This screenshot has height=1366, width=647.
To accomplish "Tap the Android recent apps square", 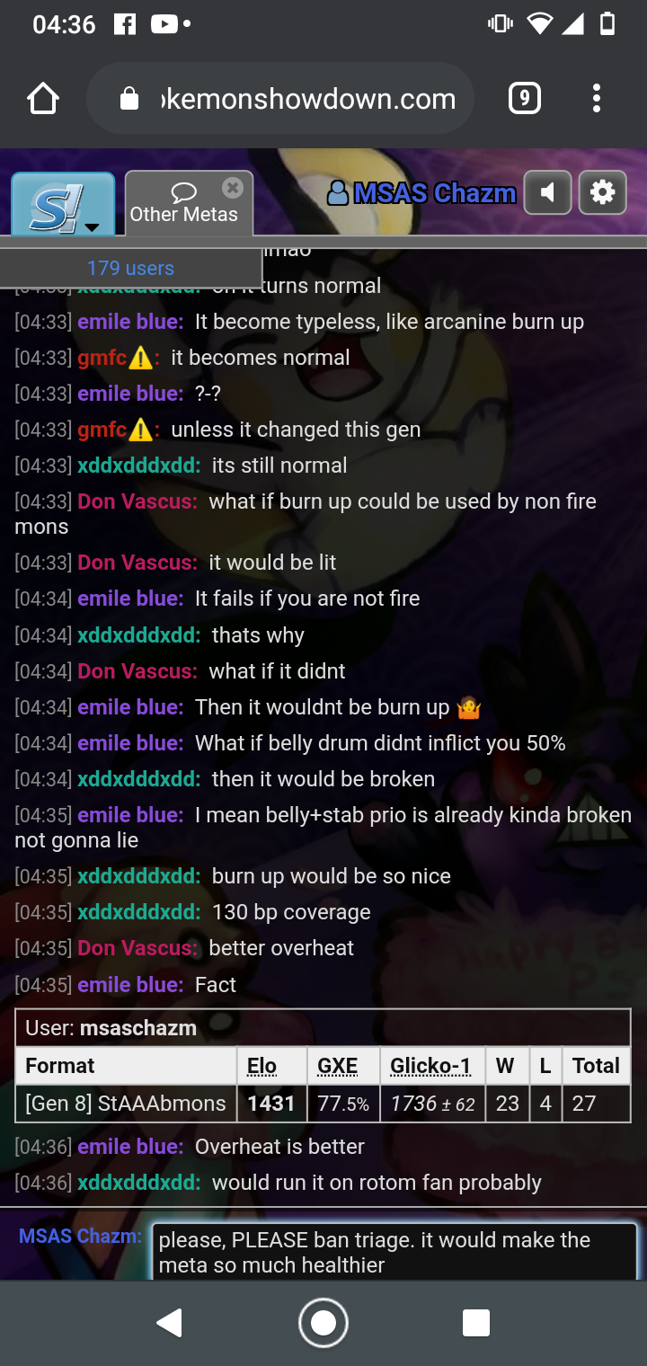I will pos(475,1323).
